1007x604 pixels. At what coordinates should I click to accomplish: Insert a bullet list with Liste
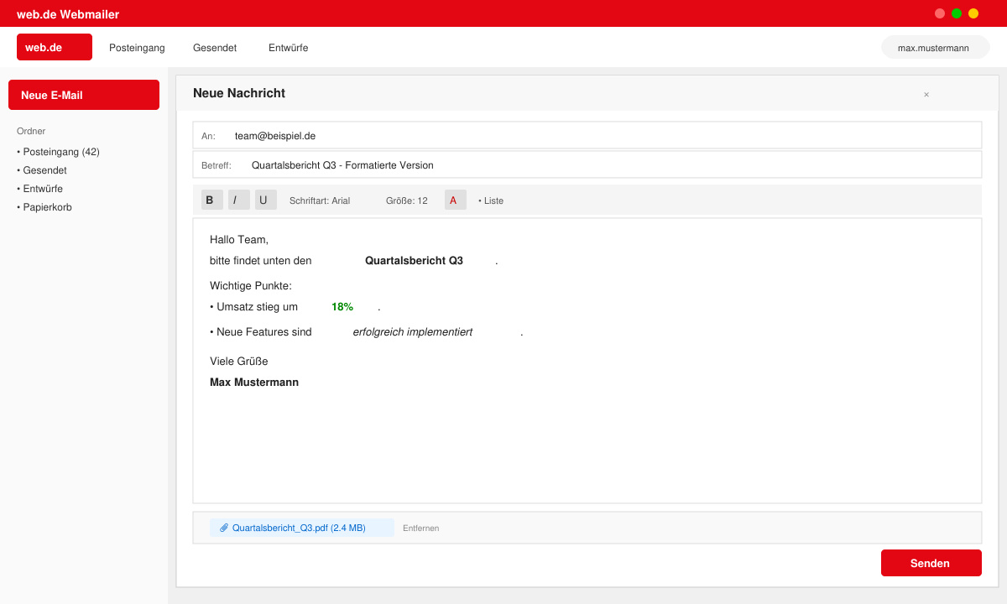(491, 200)
